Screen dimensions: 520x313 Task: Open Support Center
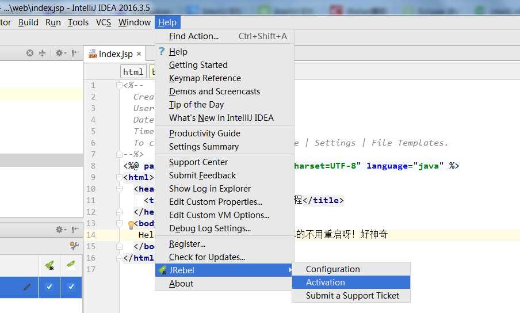pos(224,162)
